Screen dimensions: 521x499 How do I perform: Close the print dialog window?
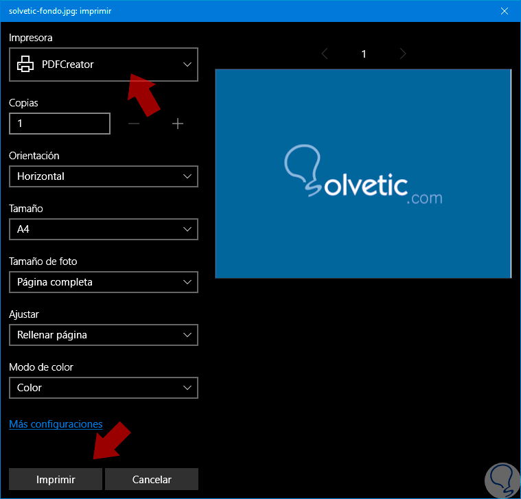point(504,11)
